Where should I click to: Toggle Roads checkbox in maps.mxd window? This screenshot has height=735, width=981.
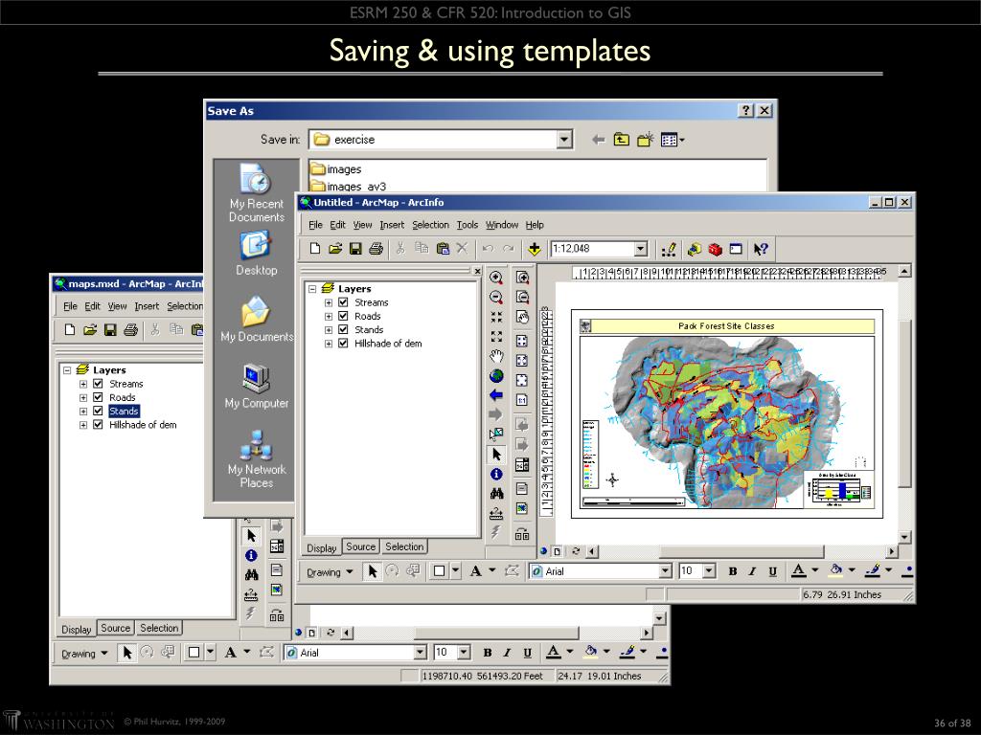click(x=98, y=397)
